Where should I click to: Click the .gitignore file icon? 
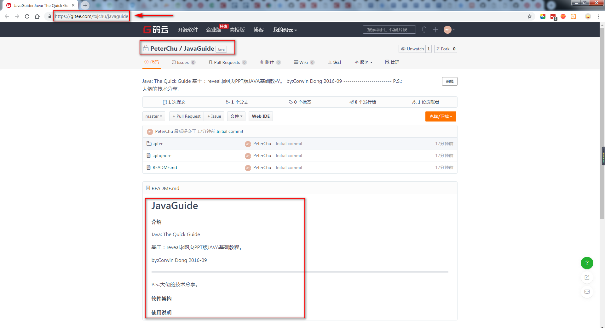[149, 156]
